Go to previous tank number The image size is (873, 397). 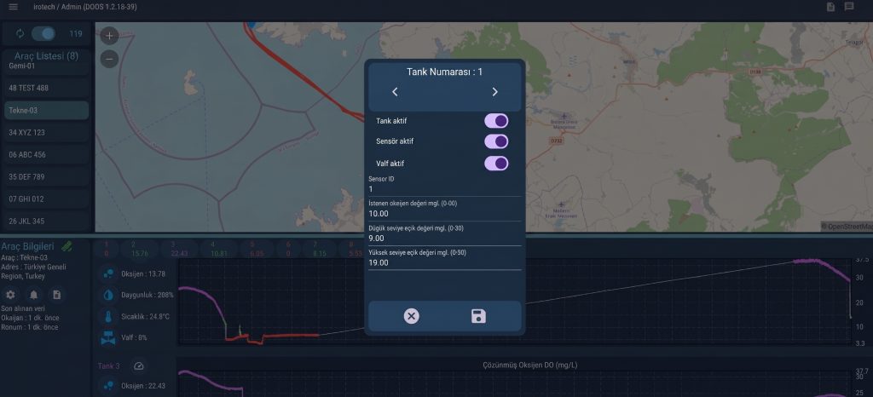click(x=395, y=92)
